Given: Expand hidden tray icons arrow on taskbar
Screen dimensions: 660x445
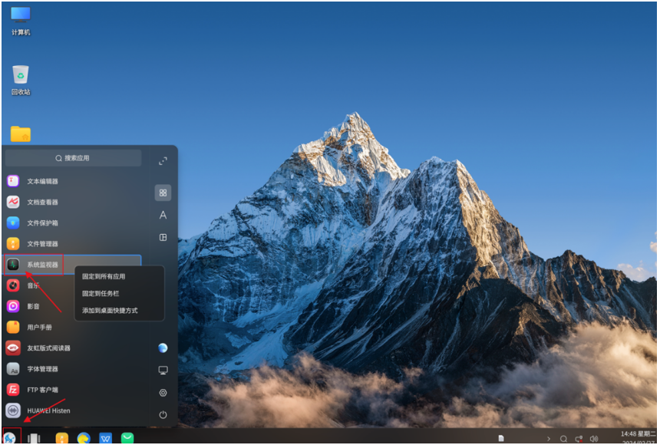Looking at the screenshot, I should 548,439.
